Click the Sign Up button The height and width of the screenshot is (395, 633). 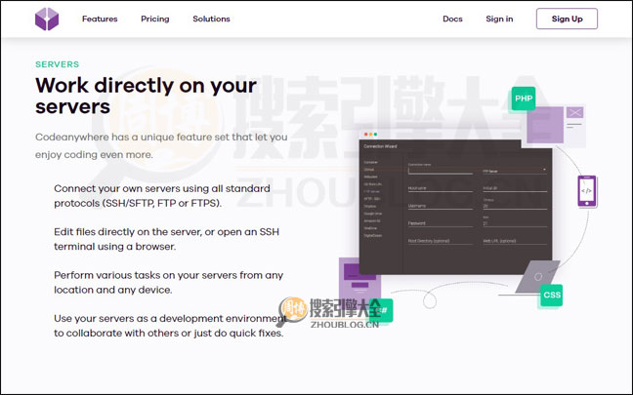[x=567, y=19]
